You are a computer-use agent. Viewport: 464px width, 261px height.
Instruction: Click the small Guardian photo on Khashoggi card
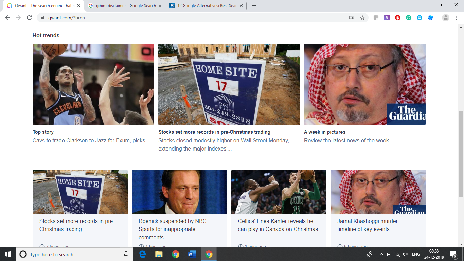[378, 192]
